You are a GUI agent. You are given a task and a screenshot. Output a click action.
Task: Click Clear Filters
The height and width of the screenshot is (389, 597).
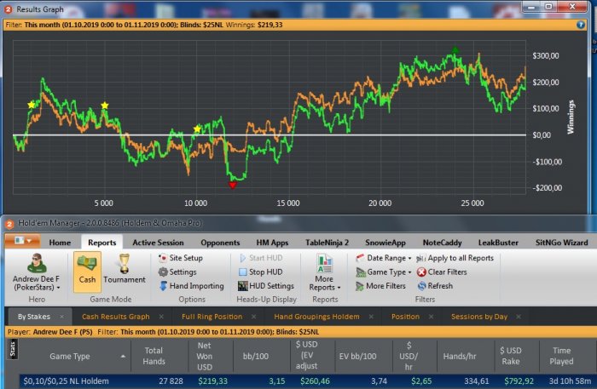(x=442, y=272)
